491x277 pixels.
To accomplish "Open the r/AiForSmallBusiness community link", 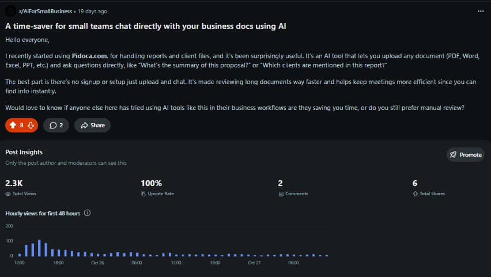I will [46, 11].
